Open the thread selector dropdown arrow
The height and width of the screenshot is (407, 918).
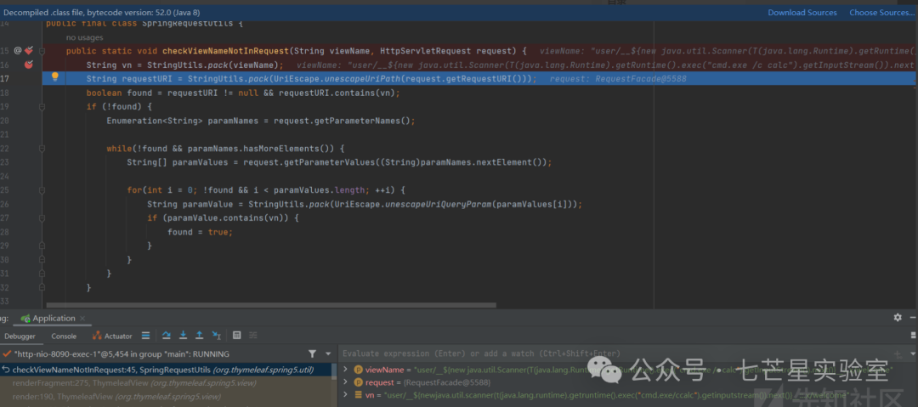click(328, 353)
